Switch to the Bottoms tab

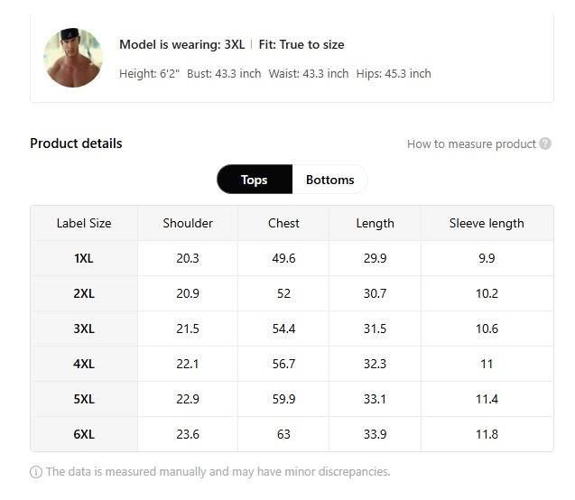[330, 180]
